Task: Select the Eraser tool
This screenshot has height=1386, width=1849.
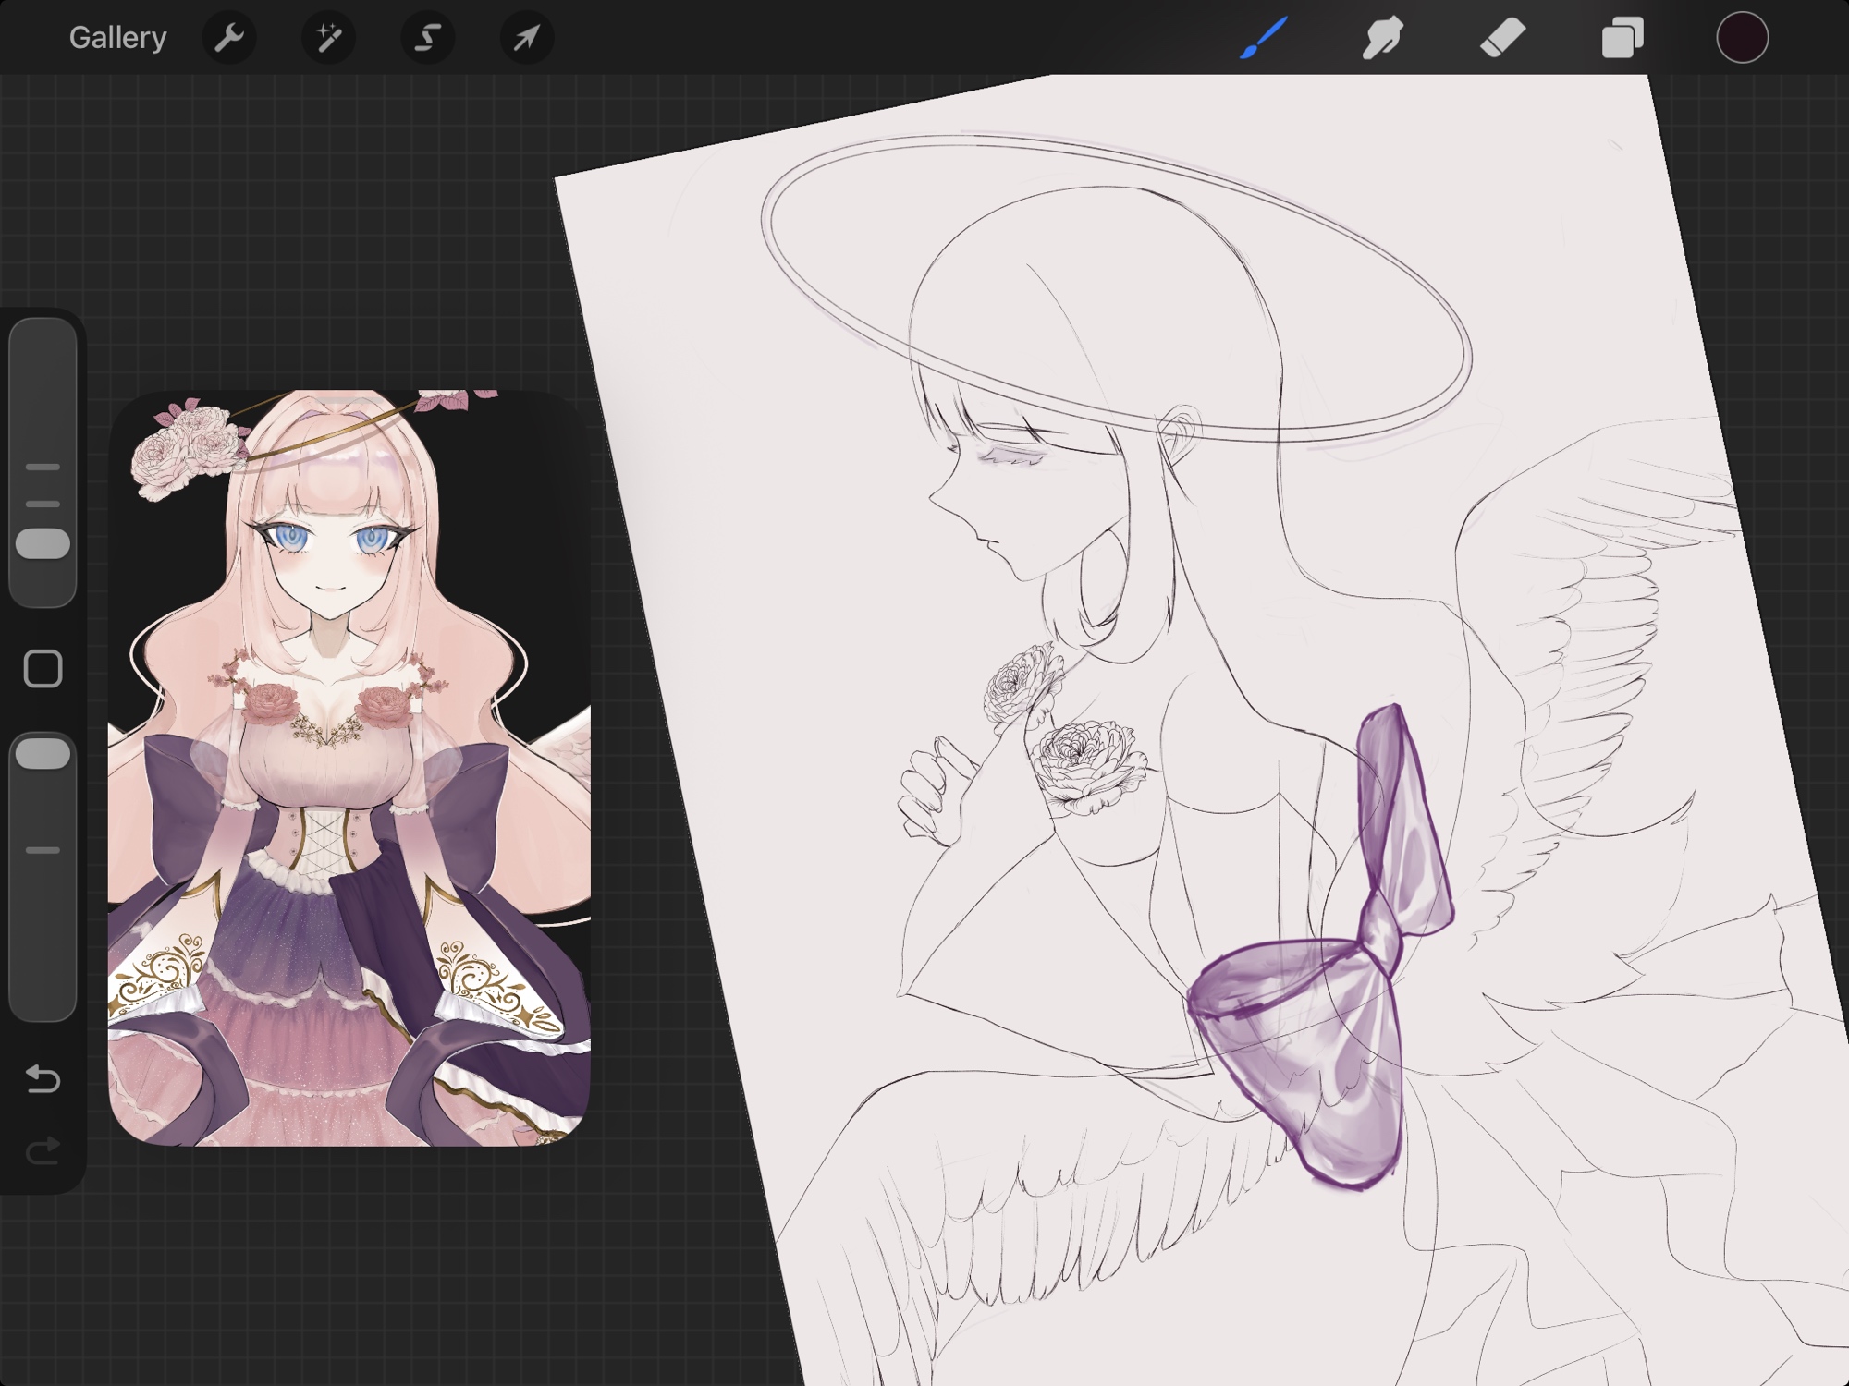Action: click(x=1502, y=38)
